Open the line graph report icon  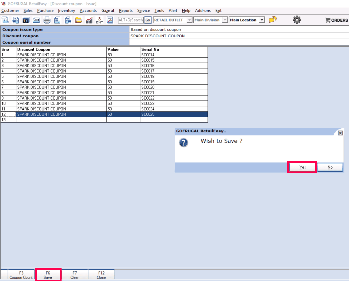point(110,20)
